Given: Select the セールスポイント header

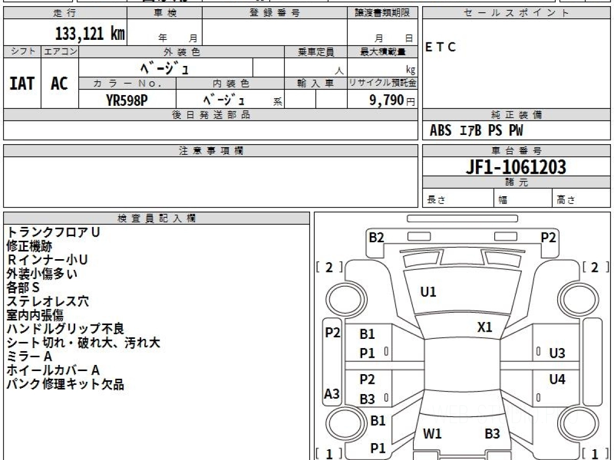Looking at the screenshot, I should click(516, 13).
